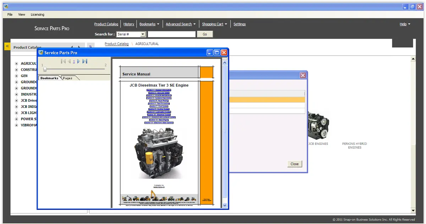Viewport: 426px width, 224px height.
Task: Expand the GEN tree node
Action: point(16,76)
